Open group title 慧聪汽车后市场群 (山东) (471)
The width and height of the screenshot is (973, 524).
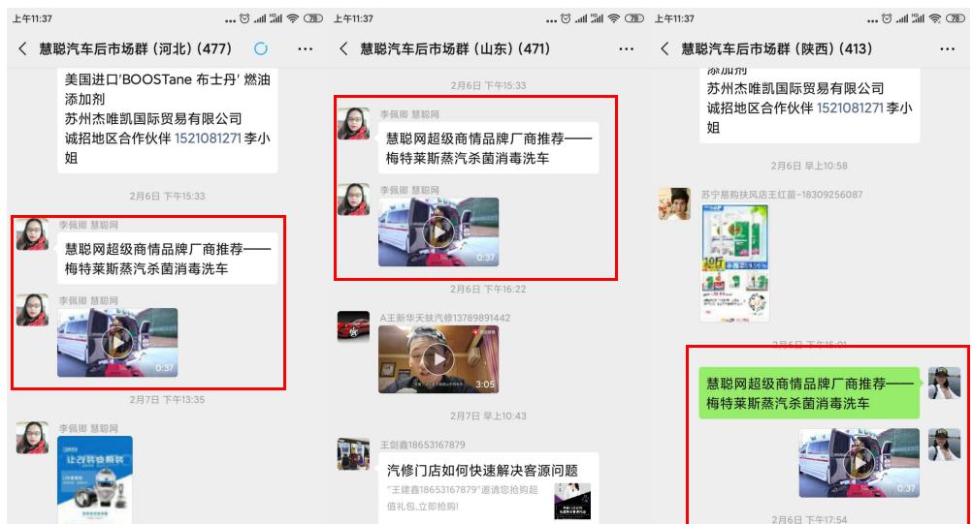[x=455, y=49]
